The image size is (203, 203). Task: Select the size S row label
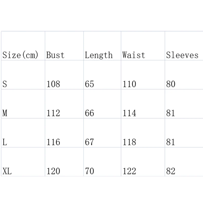(5, 84)
